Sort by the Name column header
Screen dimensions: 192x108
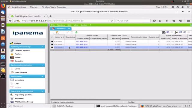coord(59,37)
